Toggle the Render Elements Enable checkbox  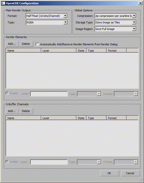[x=7, y=93]
